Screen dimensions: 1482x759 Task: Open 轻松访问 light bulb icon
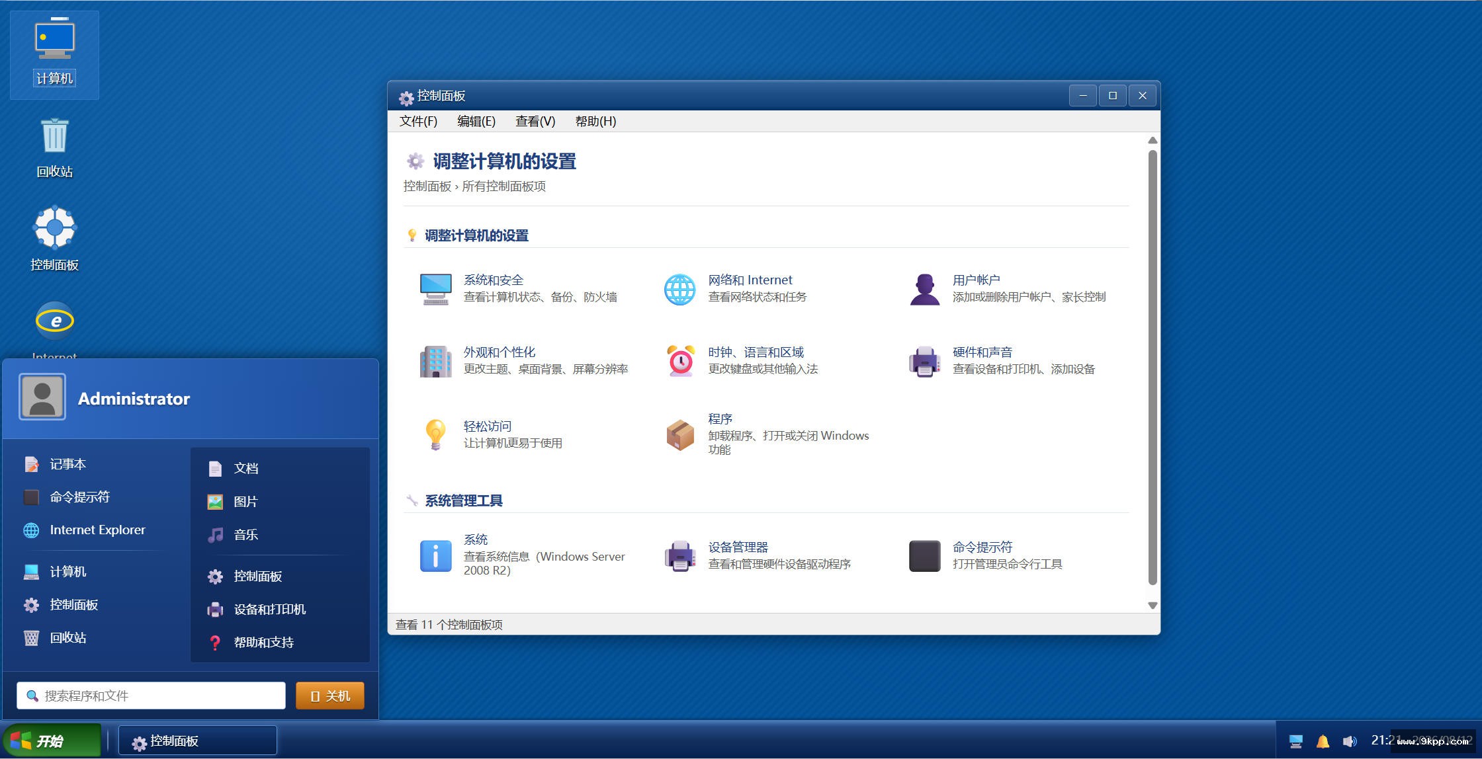coord(435,434)
